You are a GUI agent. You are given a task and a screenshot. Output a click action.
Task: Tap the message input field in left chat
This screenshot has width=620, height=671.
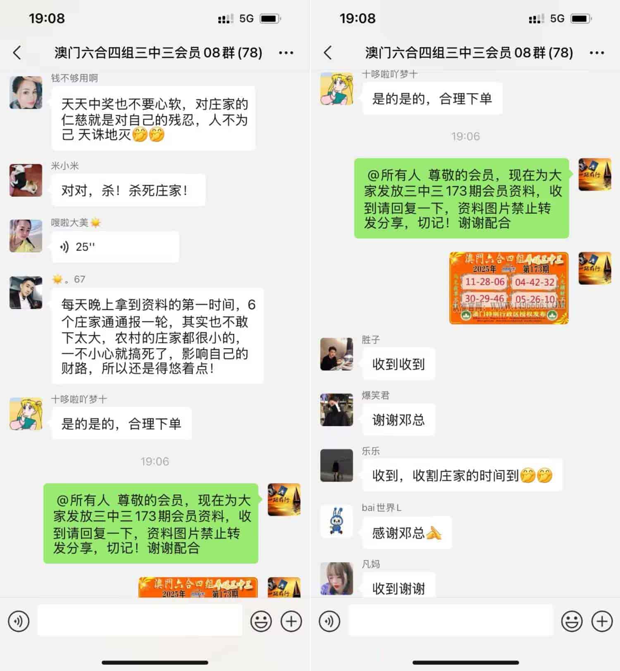[140, 620]
